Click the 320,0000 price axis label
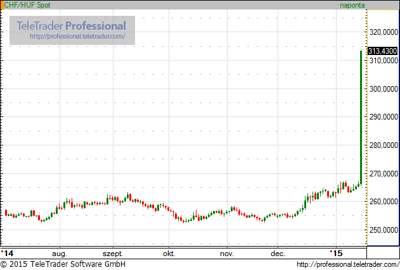Image resolution: width=400 pixels, height=270 pixels. pyautogui.click(x=384, y=32)
